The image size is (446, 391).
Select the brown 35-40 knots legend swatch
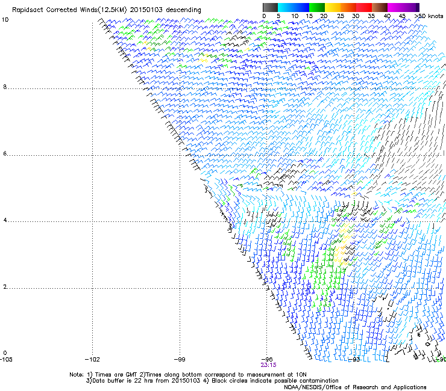(x=380, y=7)
